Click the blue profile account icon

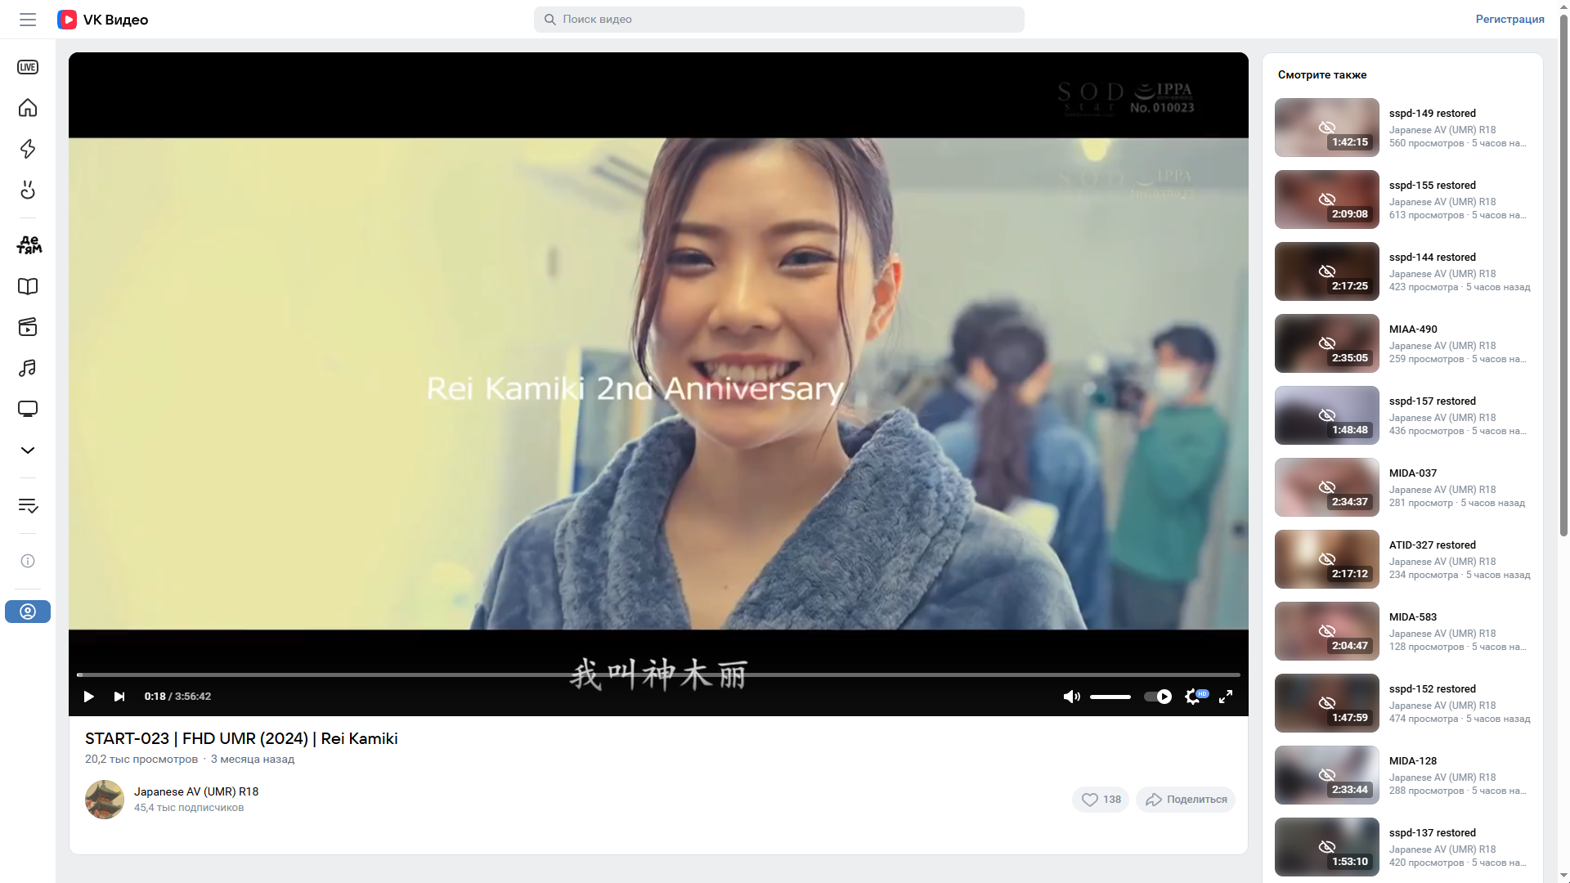pos(28,612)
